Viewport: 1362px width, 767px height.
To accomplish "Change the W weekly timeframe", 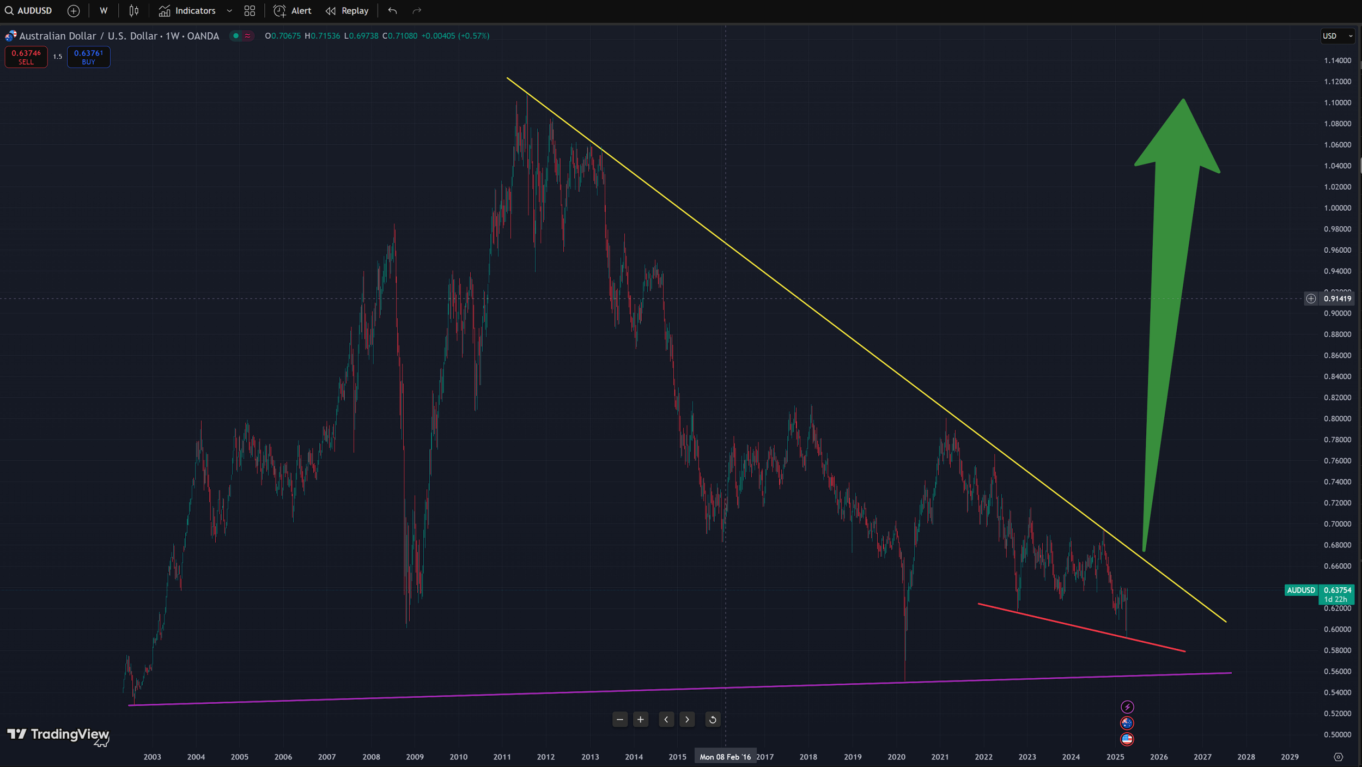I will tap(104, 11).
